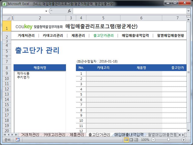The height and width of the screenshot is (145, 193).
Task: Open the 거래처관리 sheet tab
Action: (x=30, y=135)
